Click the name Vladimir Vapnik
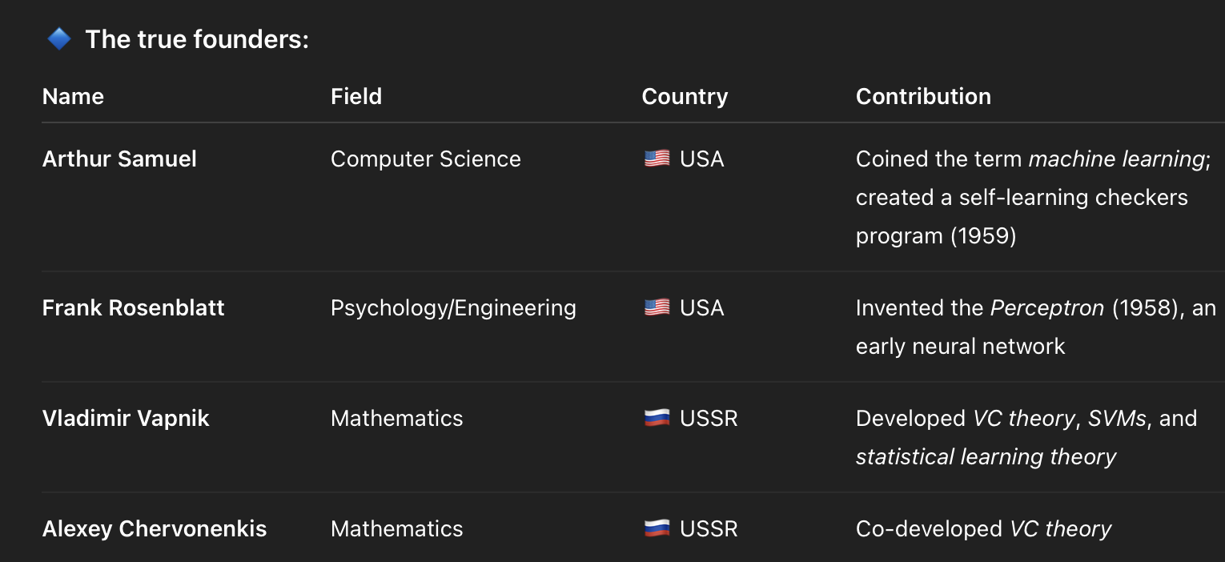 126,418
